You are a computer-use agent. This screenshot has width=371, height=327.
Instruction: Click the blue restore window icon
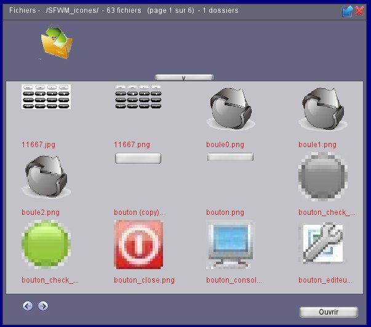[348, 10]
